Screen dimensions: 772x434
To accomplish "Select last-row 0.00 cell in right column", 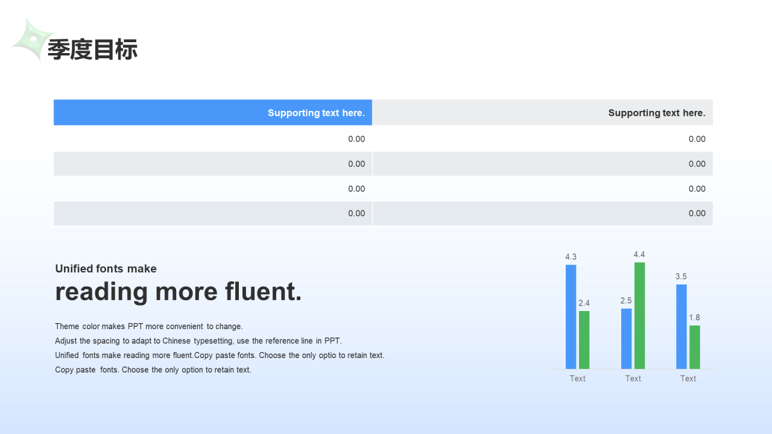I will tap(697, 213).
